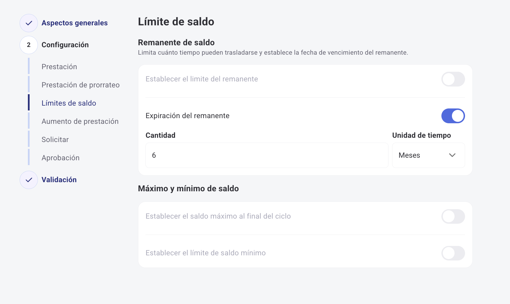Click the Expiración del remanente label
510x304 pixels.
(x=188, y=116)
